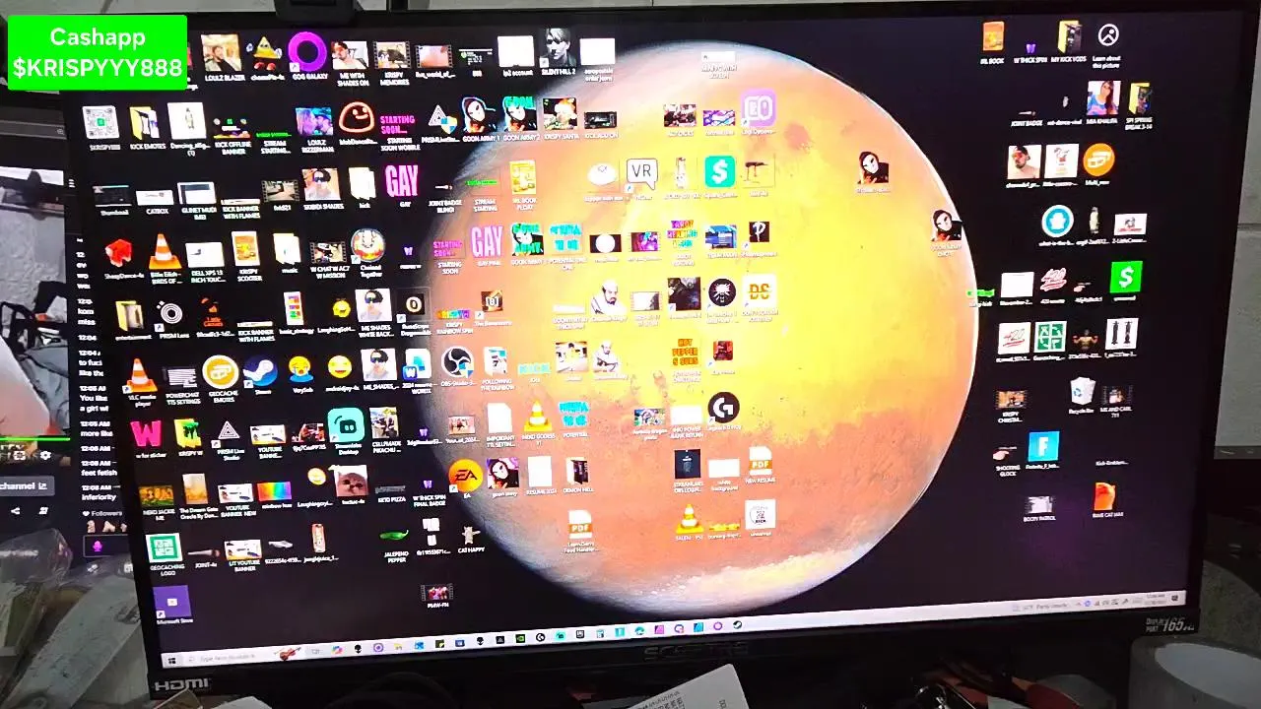Open the LOULZ BLAZER image file
This screenshot has height=709, width=1261.
[223, 57]
